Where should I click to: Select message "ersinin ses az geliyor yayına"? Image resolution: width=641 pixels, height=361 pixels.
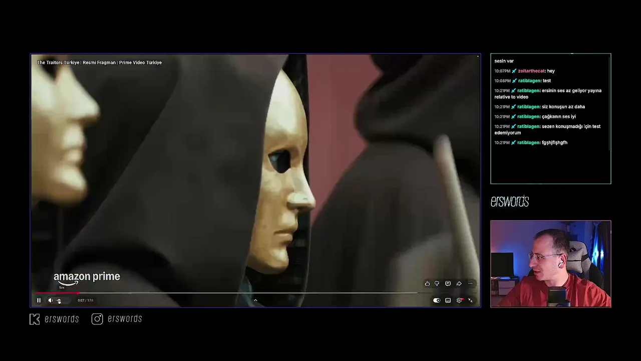[x=548, y=94]
